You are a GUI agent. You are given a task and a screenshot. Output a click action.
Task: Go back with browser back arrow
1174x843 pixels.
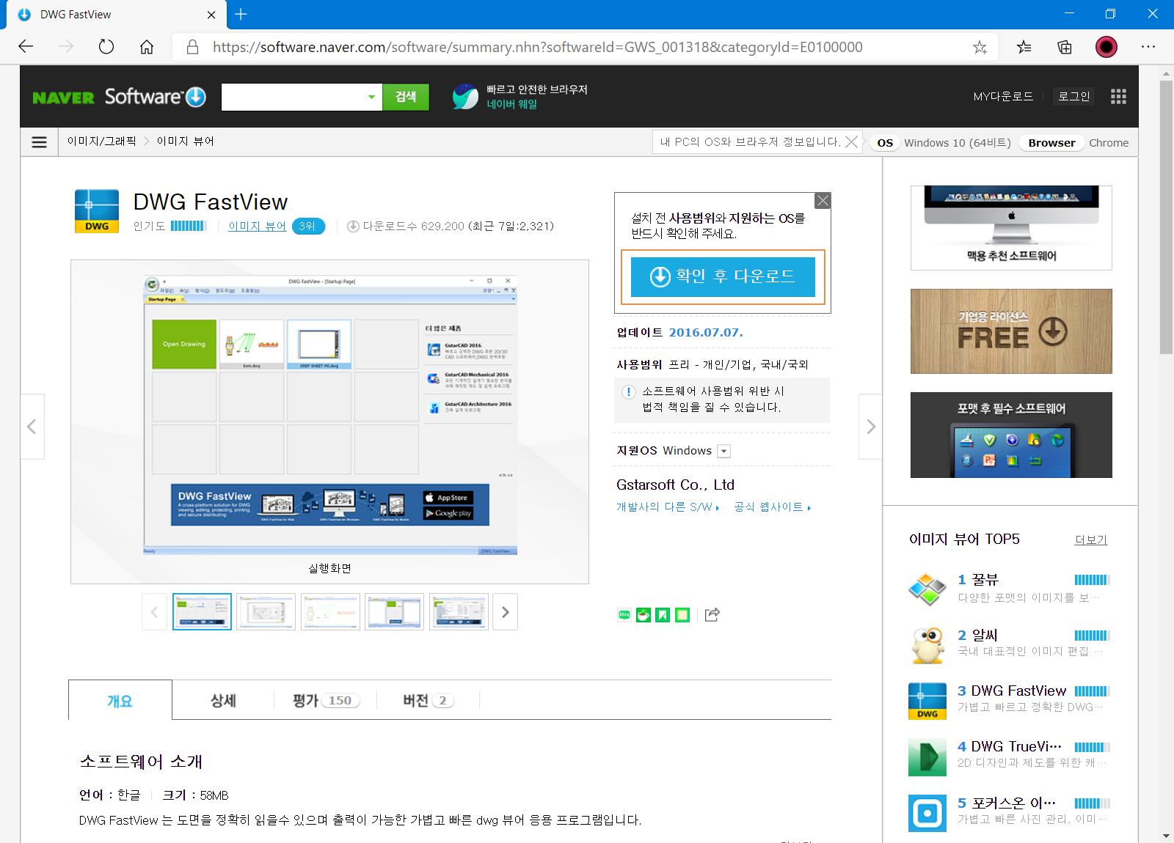coord(26,47)
